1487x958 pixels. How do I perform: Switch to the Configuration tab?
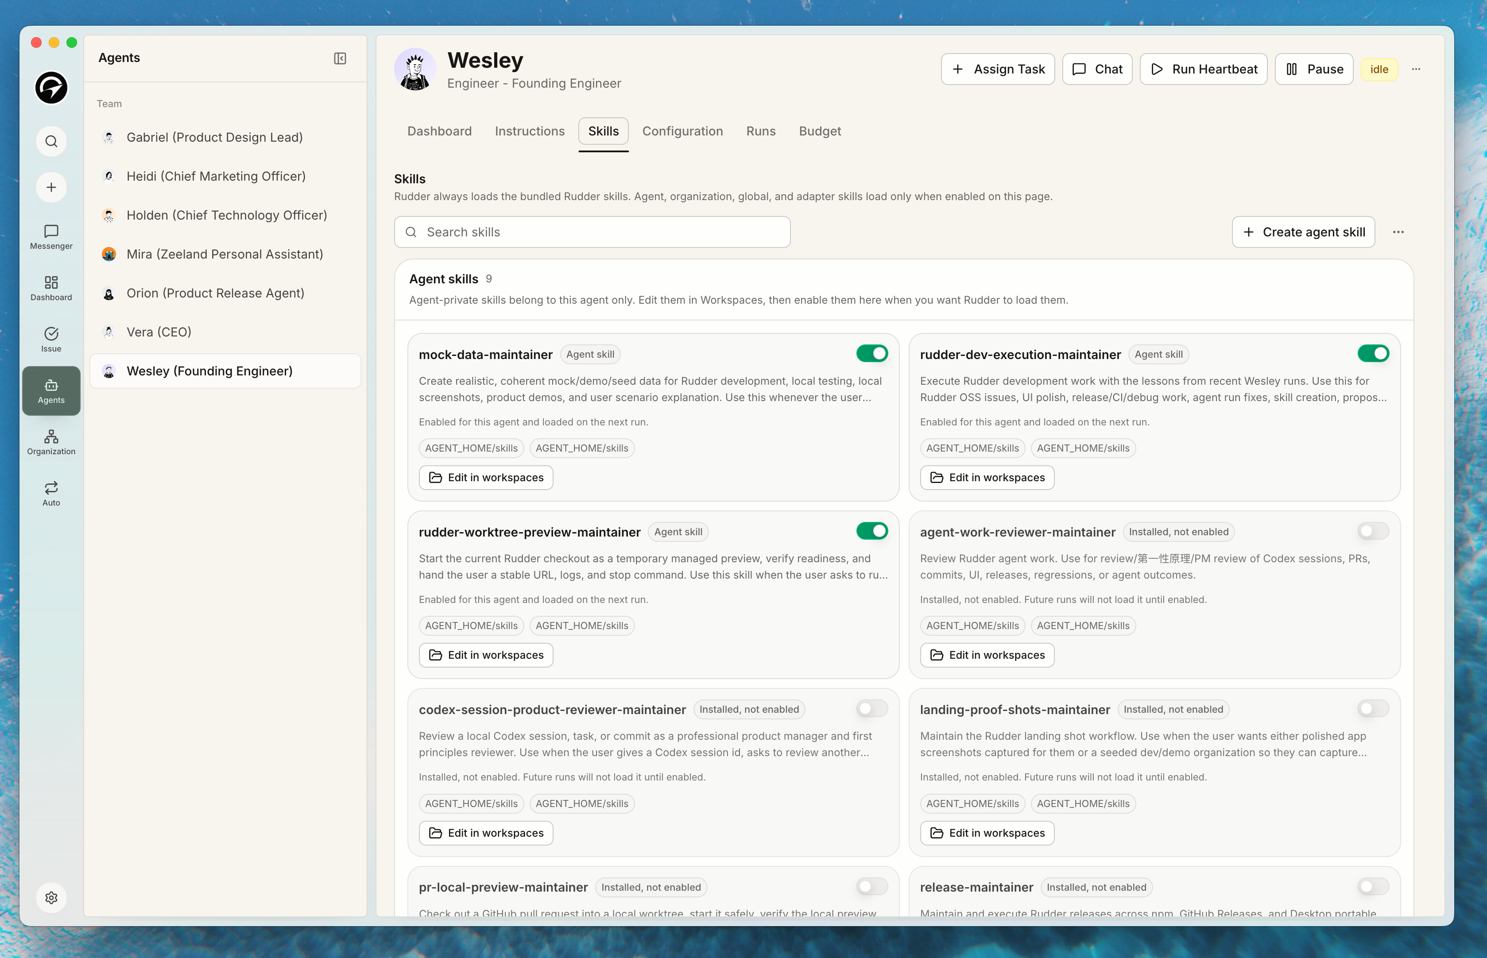click(x=682, y=131)
